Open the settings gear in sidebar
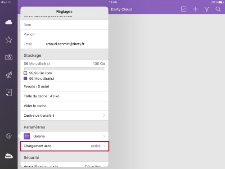This screenshot has width=225, height=169. pos(9,136)
